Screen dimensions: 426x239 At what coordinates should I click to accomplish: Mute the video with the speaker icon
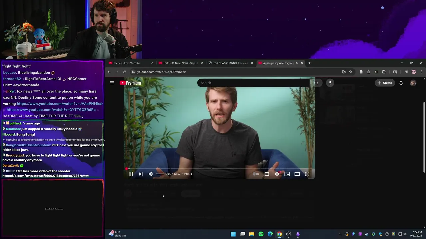pos(151,174)
